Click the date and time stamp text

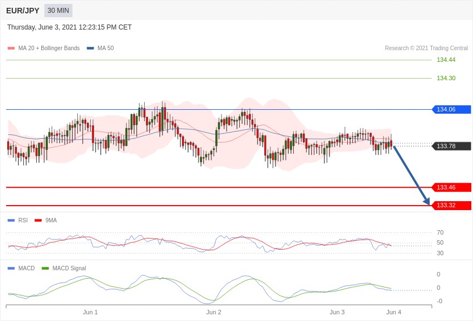coord(70,27)
